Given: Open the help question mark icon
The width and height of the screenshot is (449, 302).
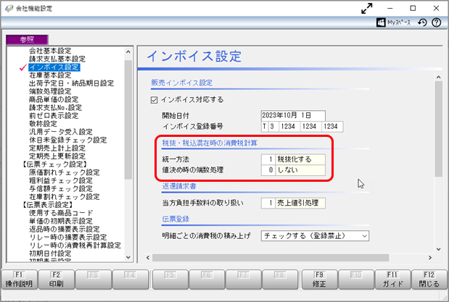Looking at the screenshot, I should pyautogui.click(x=437, y=22).
